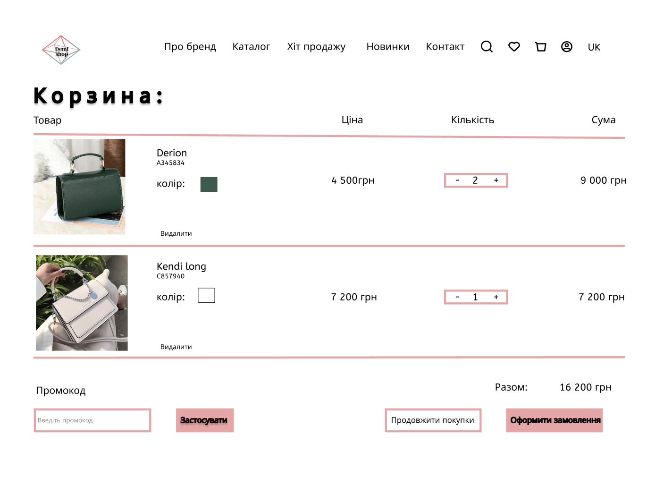Apply promo code with Застосувати button
The width and height of the screenshot is (664, 487).
point(205,420)
